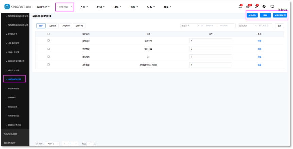Go to next page arrow
The height and width of the screenshot is (149, 293).
pyautogui.click(x=76, y=144)
